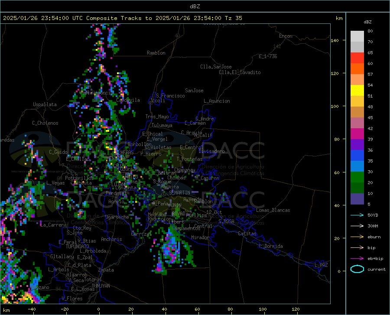Image resolution: width=390 pixels, height=315 pixels.
Task: Click the dBZ heading above the color scale
Action: point(367,22)
